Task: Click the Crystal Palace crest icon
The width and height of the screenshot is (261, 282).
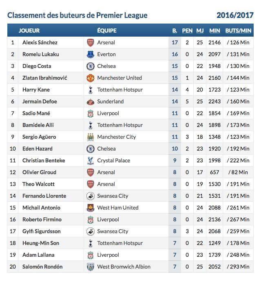Action: click(x=91, y=161)
